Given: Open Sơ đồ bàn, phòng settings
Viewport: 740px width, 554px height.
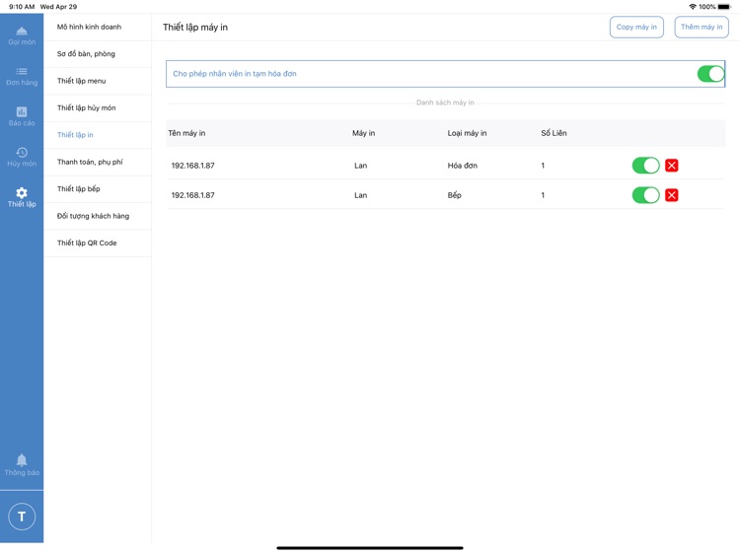Looking at the screenshot, I should (x=98, y=54).
